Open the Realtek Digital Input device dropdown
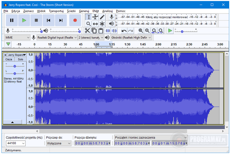The image size is (231, 155). pyautogui.click(x=57, y=37)
